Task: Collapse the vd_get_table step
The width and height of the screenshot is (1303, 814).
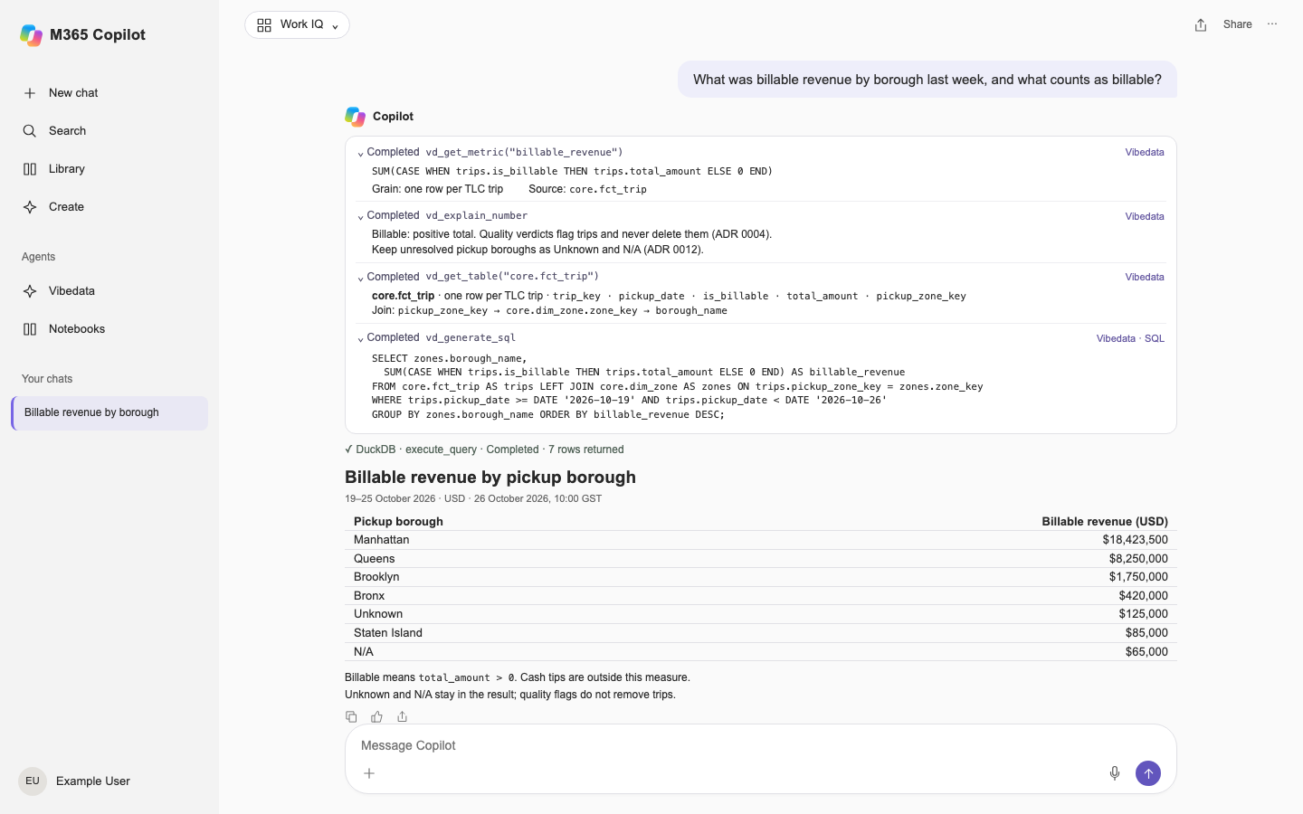Action: point(360,278)
